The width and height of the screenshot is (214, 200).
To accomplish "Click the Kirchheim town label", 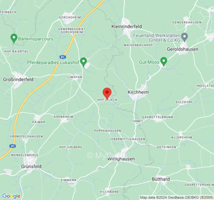I will pyautogui.click(x=138, y=92).
